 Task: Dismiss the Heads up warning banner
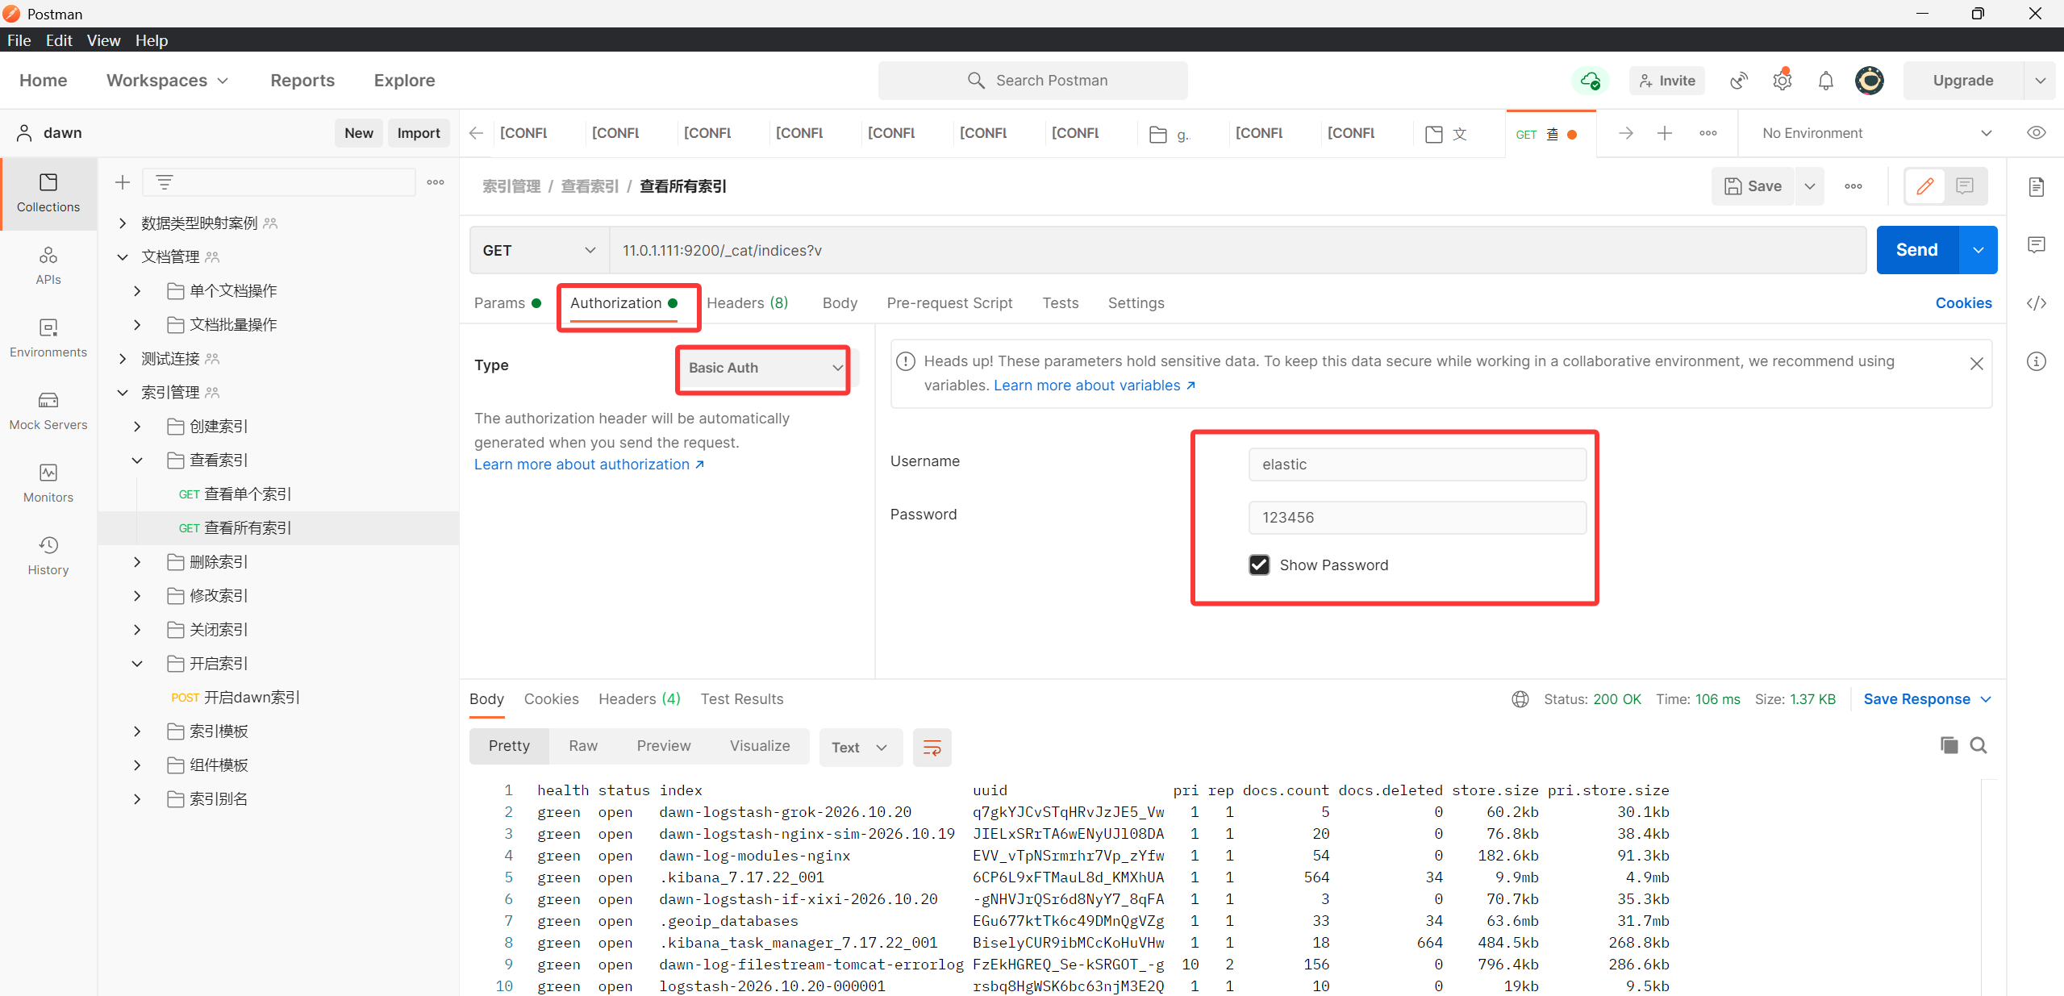(1976, 364)
